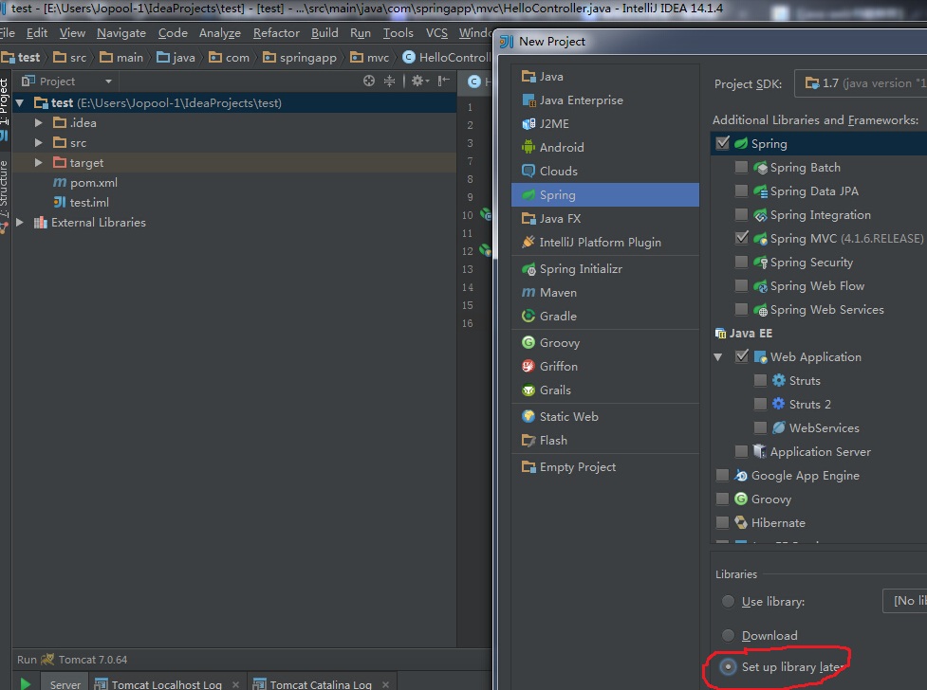The image size is (927, 690).
Task: Close the Tomcat Localhost Log tab
Action: coord(236,684)
